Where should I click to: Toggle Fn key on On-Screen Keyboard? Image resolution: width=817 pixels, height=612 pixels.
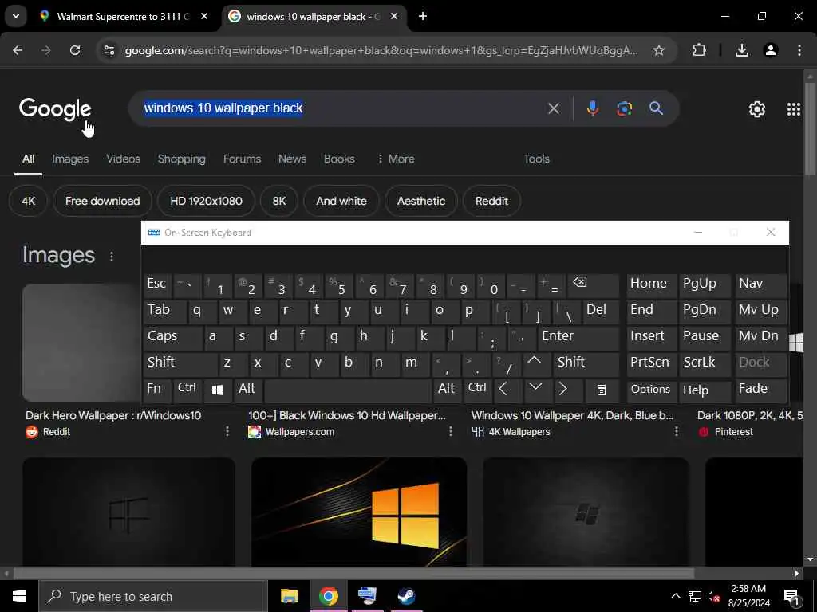click(x=157, y=389)
